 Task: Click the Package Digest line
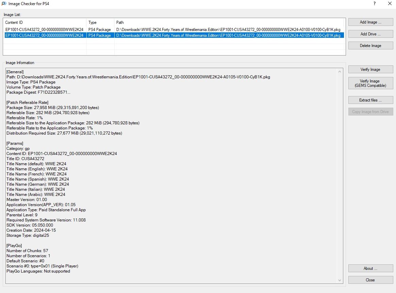click(38, 92)
